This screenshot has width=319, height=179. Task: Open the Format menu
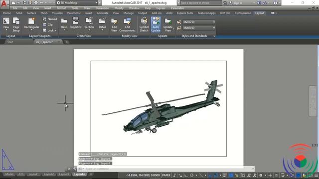click(x=61, y=8)
